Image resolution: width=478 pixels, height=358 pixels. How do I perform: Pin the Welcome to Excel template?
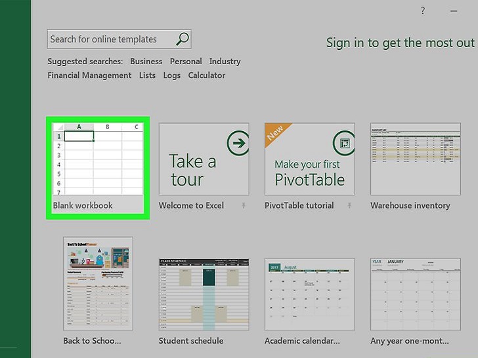pyautogui.click(x=244, y=206)
